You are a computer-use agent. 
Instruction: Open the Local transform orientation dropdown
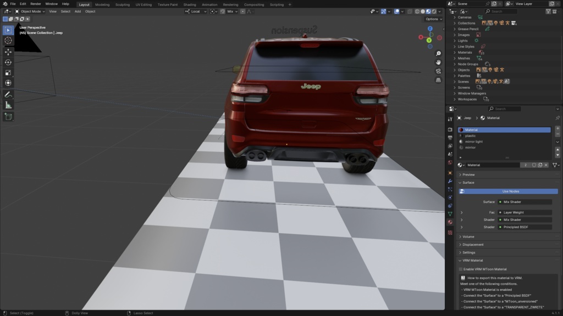196,12
